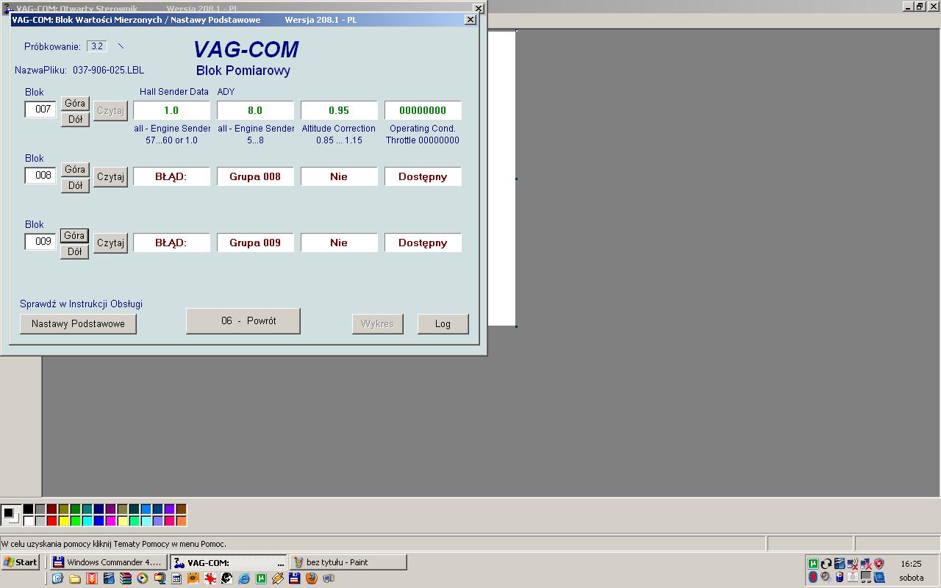Open the Start menu
Viewport: 941px width, 588px height.
(21, 562)
